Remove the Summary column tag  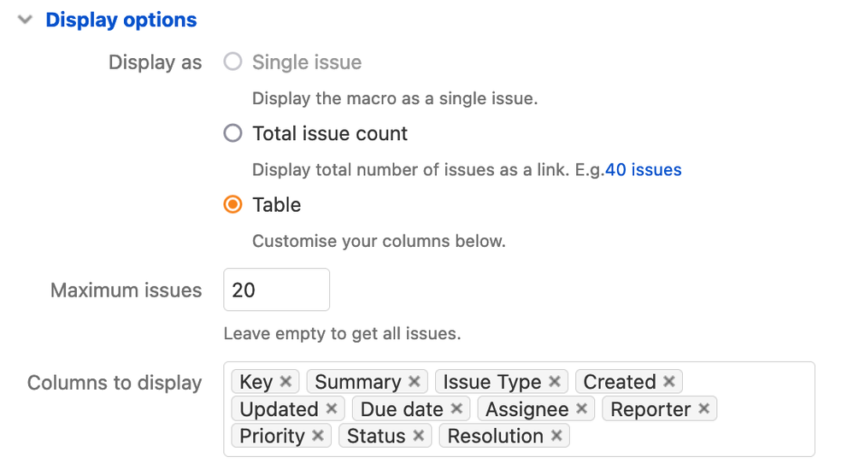tap(414, 382)
